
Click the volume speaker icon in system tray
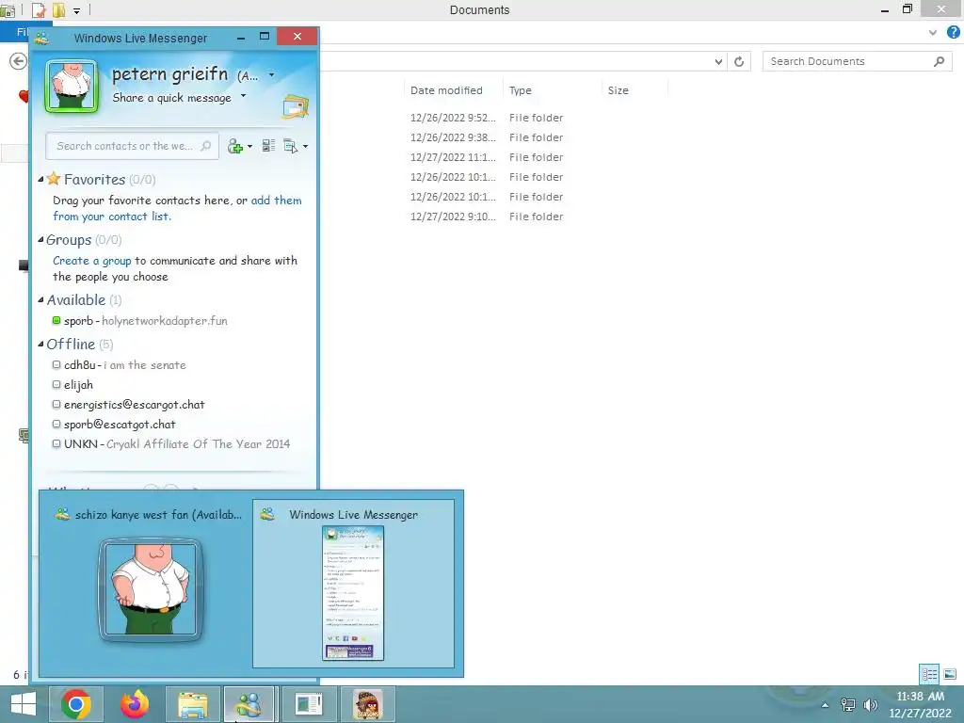pyautogui.click(x=870, y=704)
